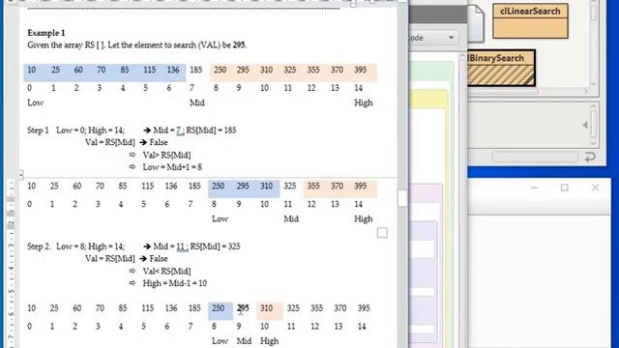This screenshot has width=619, height=348.
Task: Click 'Low = 0; High = 14;' text
Action: (x=90, y=130)
